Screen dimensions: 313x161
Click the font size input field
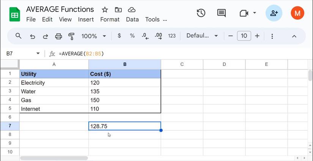tap(244, 36)
